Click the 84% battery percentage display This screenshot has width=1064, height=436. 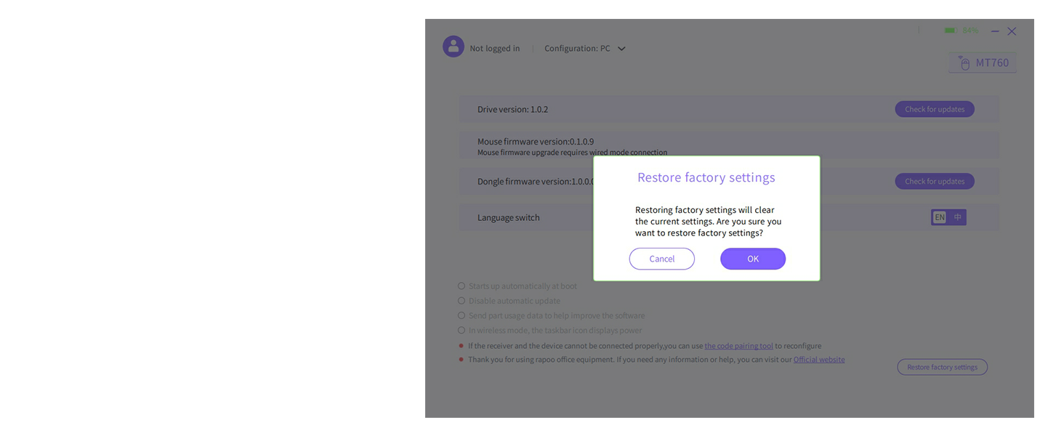(969, 31)
